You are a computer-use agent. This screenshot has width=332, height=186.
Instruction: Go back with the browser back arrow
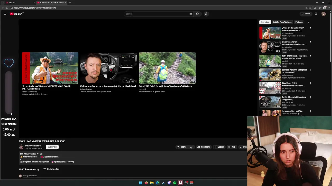[x=3, y=8]
